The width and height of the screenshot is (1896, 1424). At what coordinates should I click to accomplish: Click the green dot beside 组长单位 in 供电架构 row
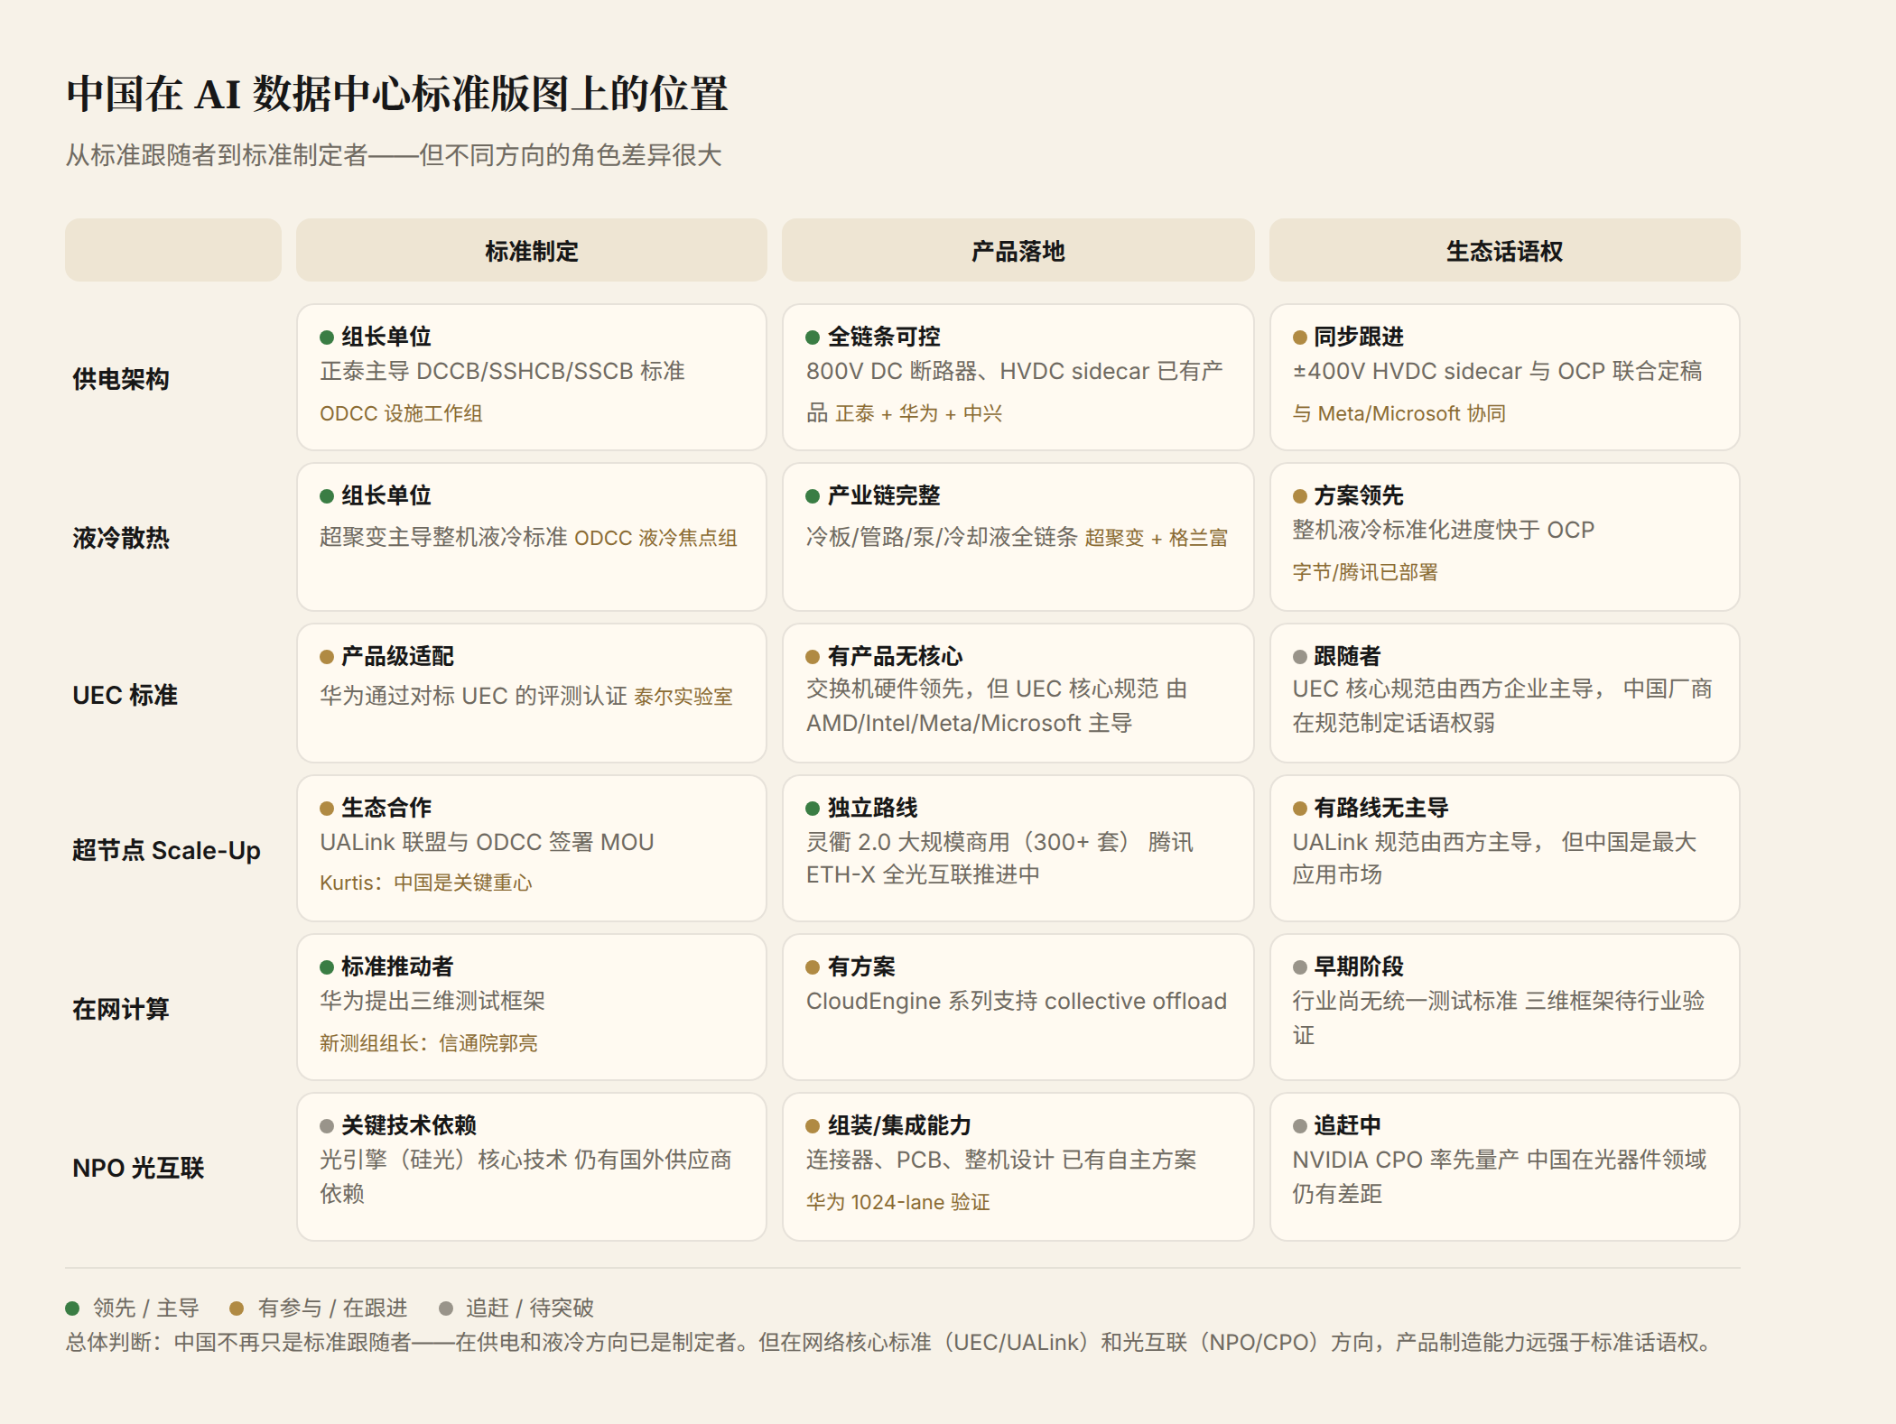click(327, 338)
